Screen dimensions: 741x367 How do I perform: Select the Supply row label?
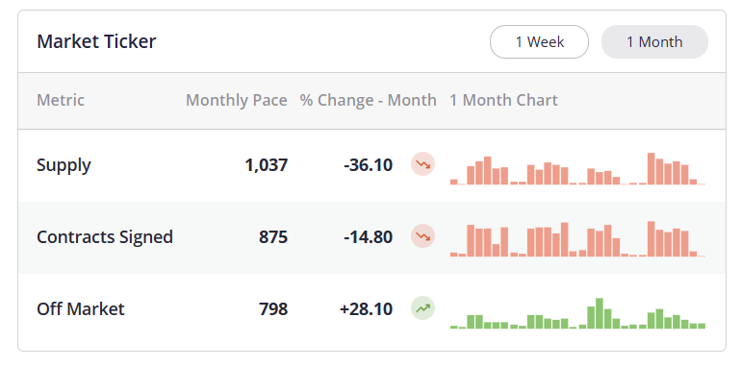tap(64, 165)
